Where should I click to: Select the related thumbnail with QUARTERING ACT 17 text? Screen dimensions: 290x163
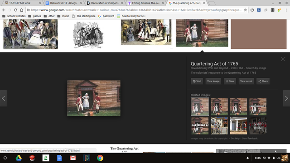pyautogui.click(x=258, y=107)
